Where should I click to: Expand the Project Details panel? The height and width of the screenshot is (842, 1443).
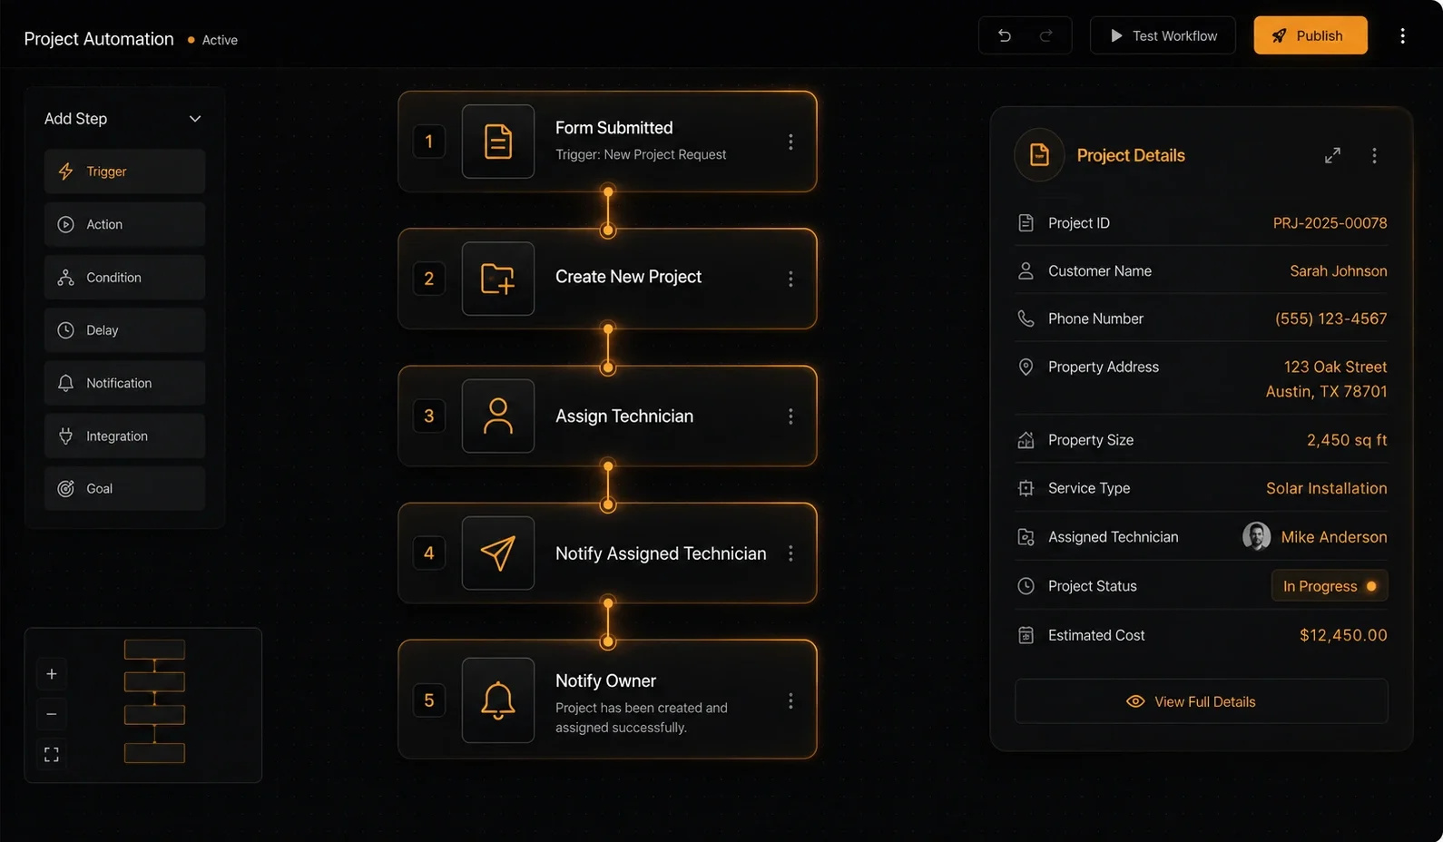click(1332, 155)
